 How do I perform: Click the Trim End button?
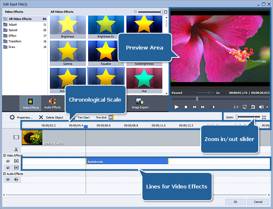[x=101, y=118]
